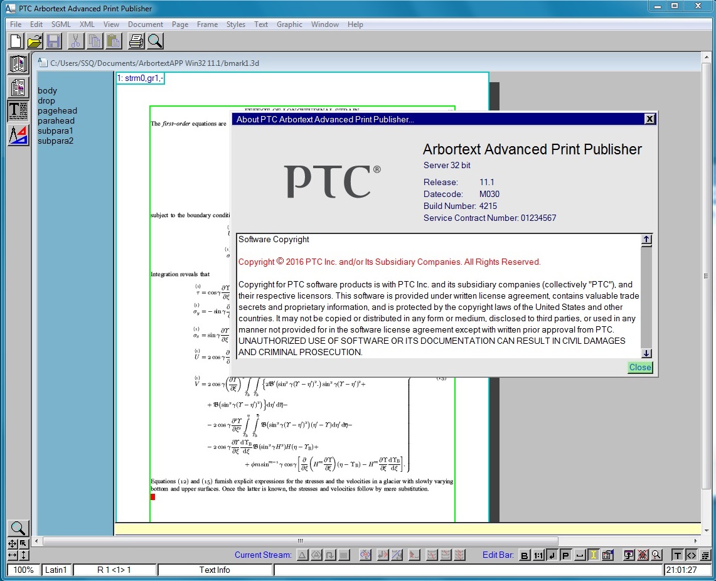Click the Close button in About dialog

pos(640,368)
